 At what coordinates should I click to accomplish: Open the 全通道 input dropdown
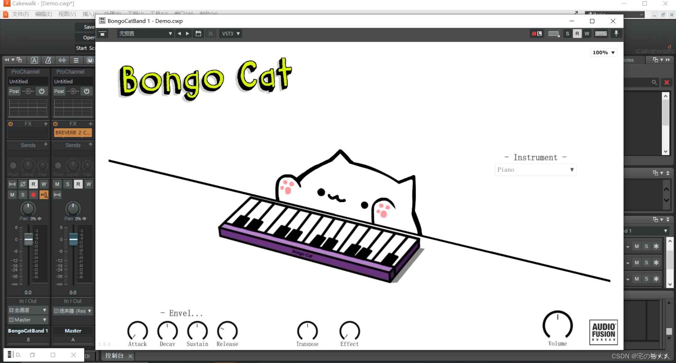[x=28, y=310]
